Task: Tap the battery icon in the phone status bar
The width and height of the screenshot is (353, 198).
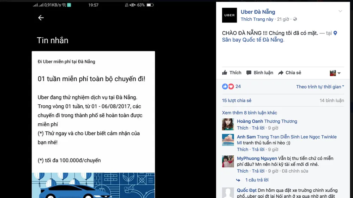Action: [150, 5]
